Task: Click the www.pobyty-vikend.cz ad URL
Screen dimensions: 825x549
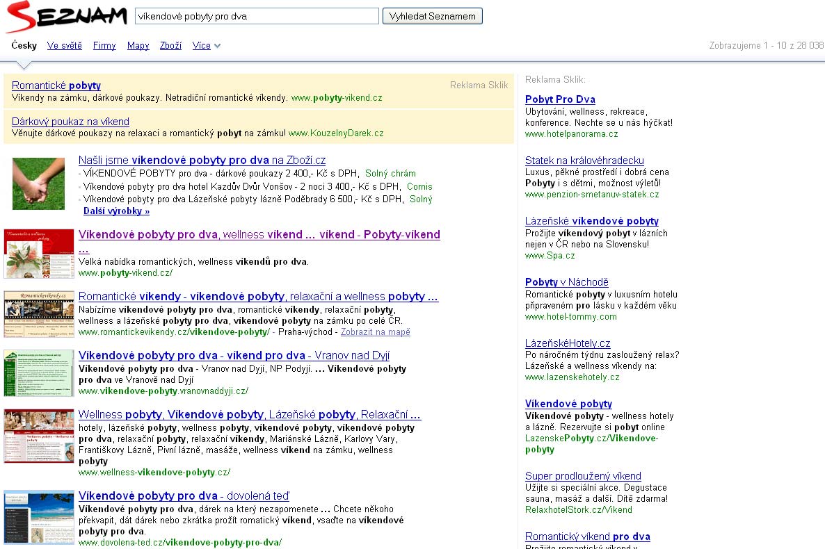Action: point(337,98)
